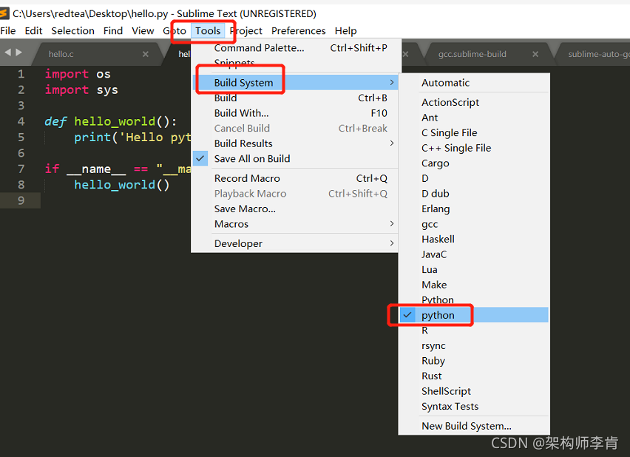Viewport: 630px width, 457px height.
Task: Select Ant build system
Action: 474,118
